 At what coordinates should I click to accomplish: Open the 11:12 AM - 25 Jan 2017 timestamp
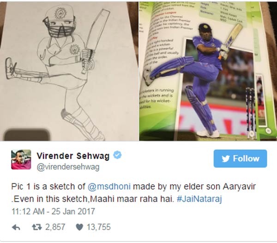pos(53,212)
